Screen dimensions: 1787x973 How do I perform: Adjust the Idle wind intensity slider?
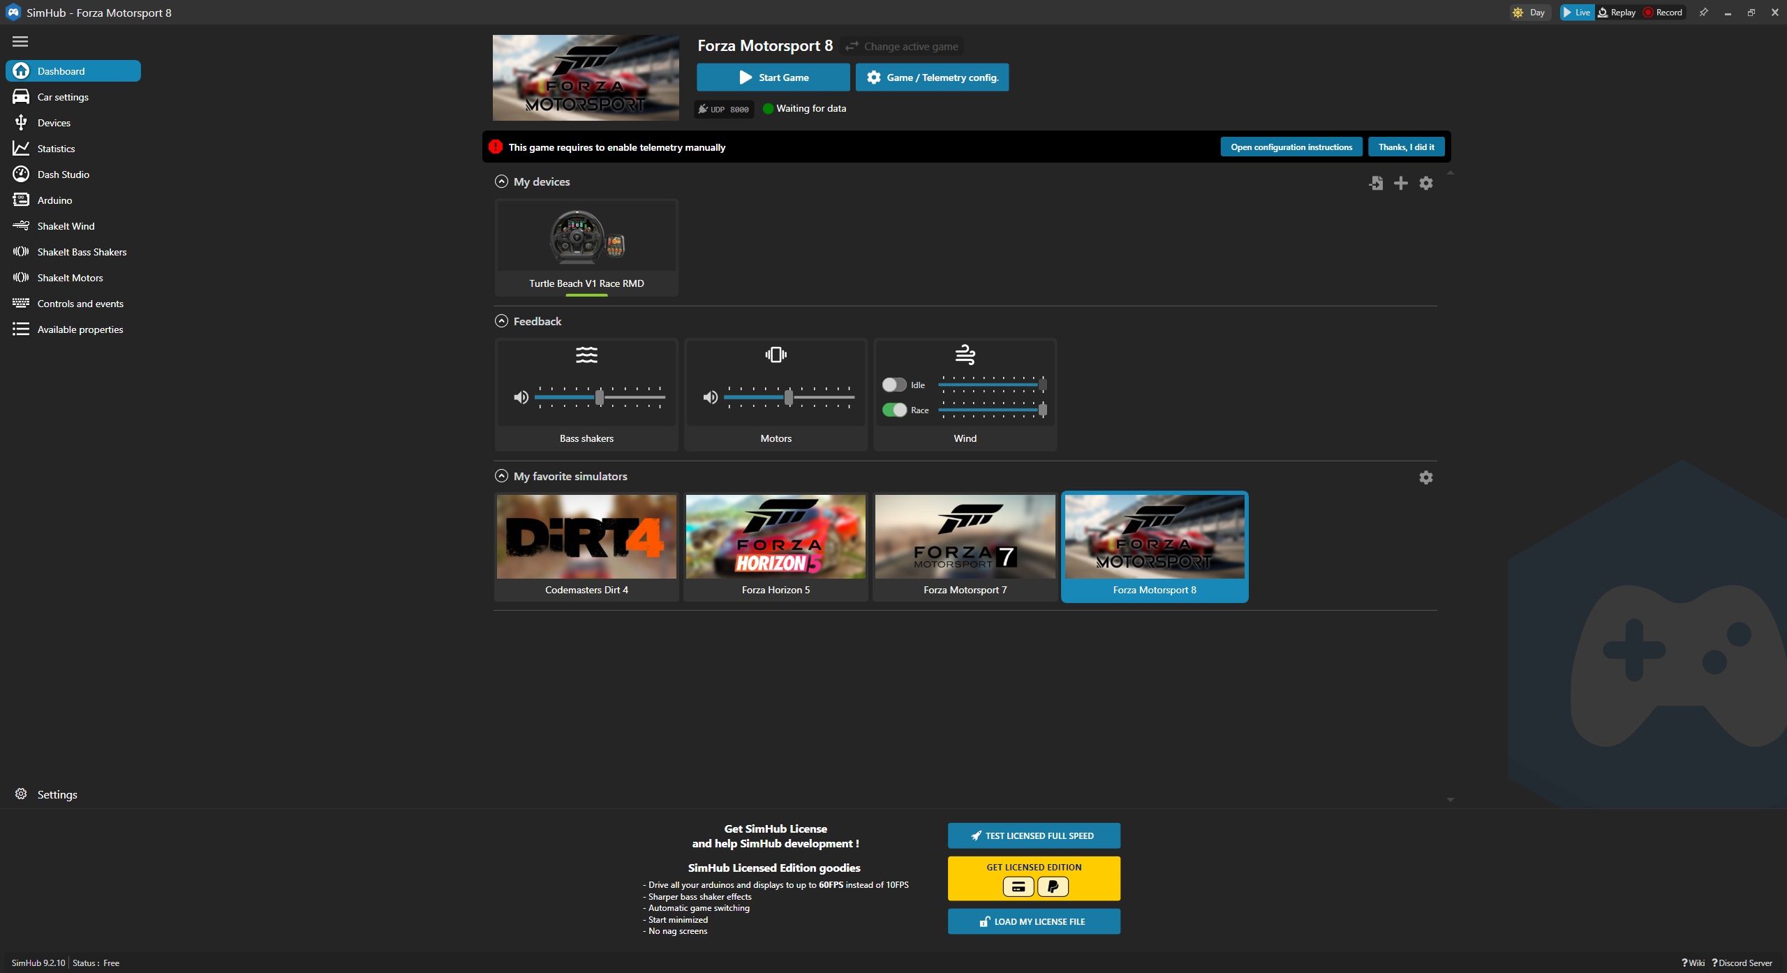992,385
